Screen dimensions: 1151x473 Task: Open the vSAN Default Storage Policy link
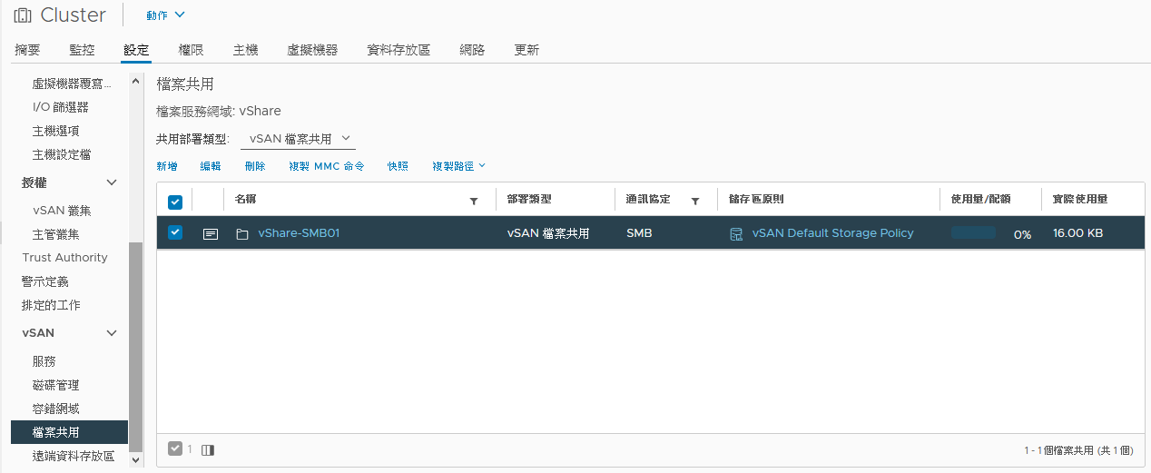click(832, 233)
